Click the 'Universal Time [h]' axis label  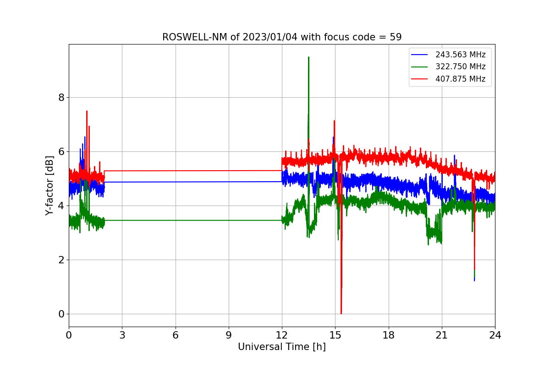pyautogui.click(x=282, y=347)
